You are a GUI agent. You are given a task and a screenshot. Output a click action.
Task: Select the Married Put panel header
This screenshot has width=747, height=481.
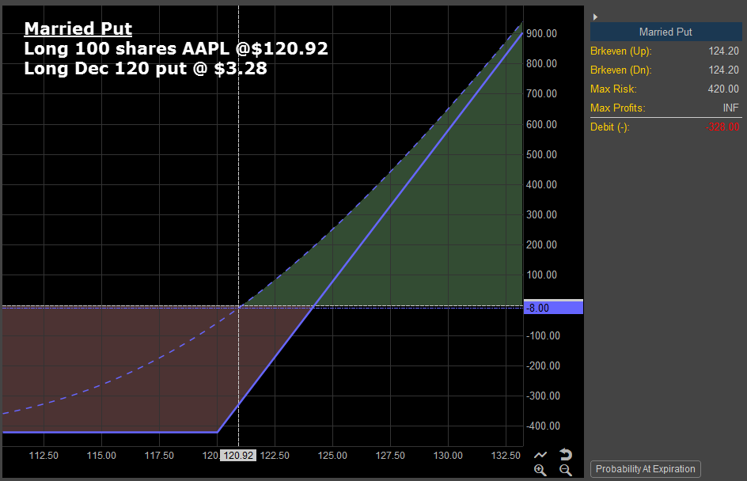[x=666, y=32]
